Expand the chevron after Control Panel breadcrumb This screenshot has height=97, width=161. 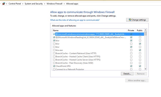point(23,4)
